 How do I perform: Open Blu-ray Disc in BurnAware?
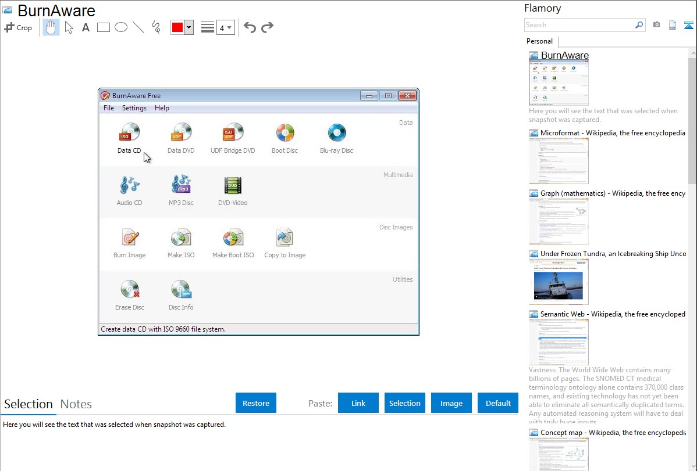(336, 138)
